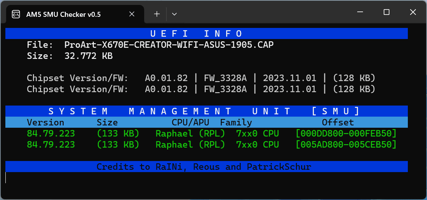Maximize the terminal window
This screenshot has height=200, width=427.
click(x=386, y=12)
